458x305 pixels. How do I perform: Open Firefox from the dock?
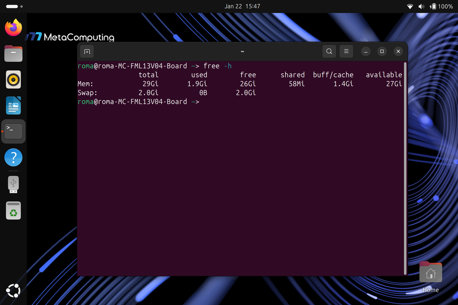[13, 28]
